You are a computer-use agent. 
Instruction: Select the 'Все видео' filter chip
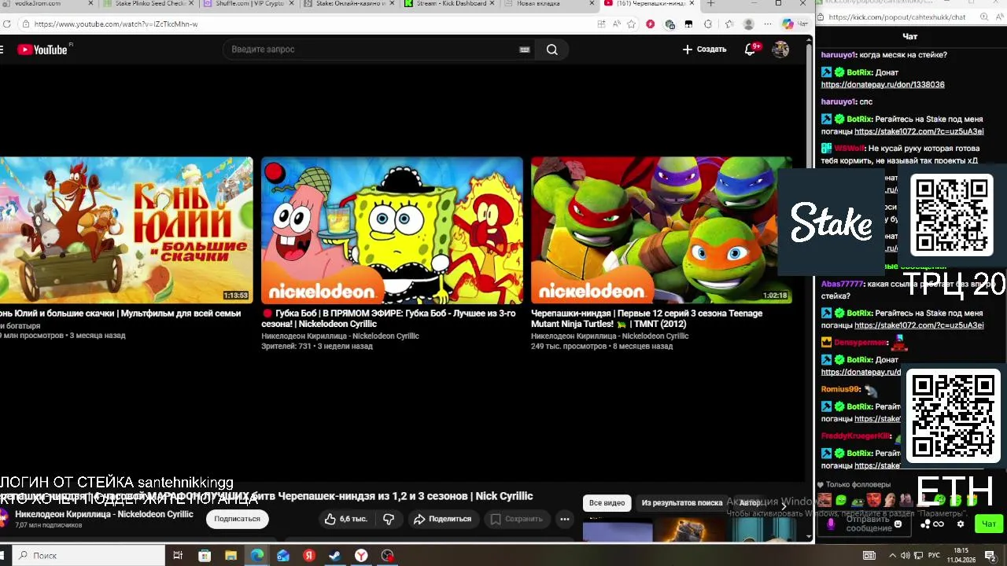(607, 503)
